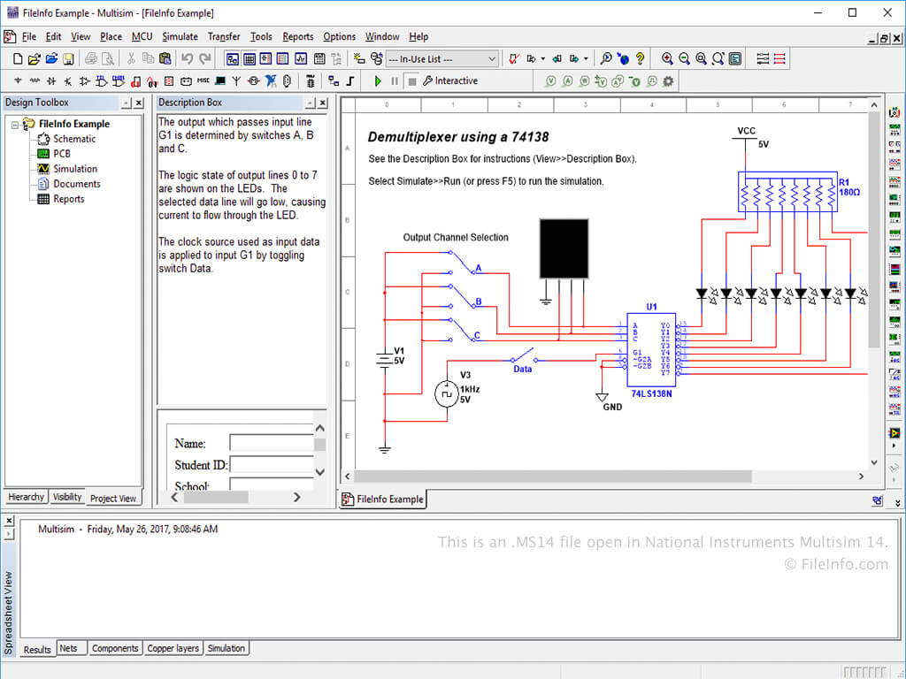Place a TTL logic component
Viewport: 906px width, 679px height.
102,80
